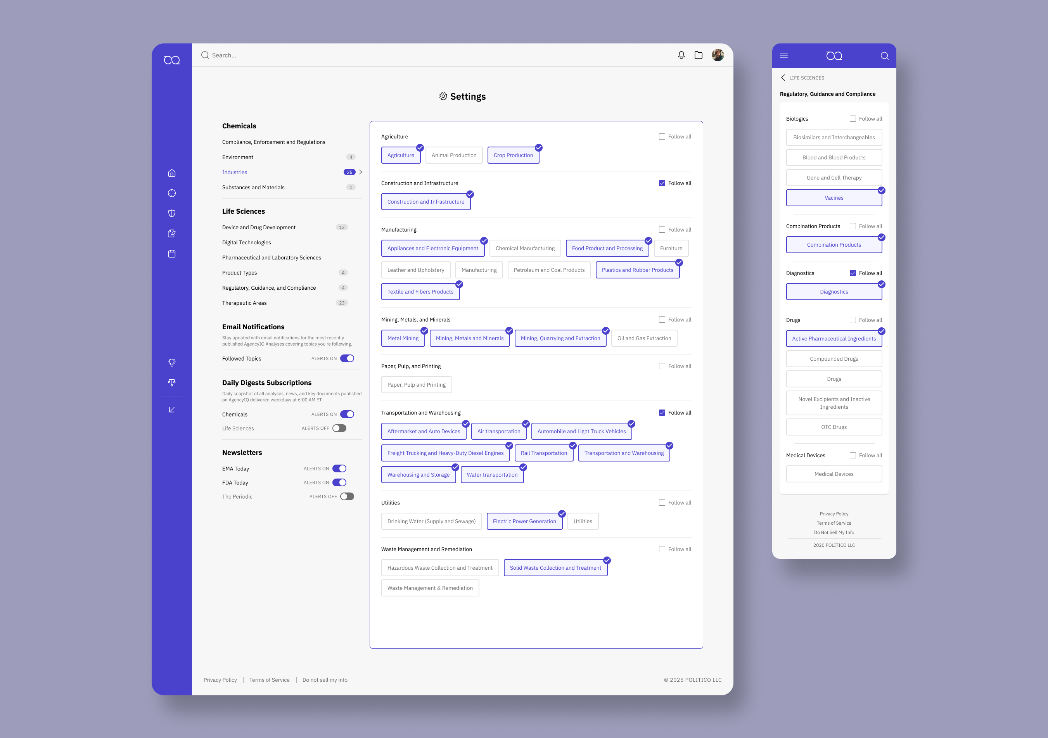Image resolution: width=1048 pixels, height=738 pixels.
Task: Click the Privacy Policy footer link
Action: [220, 680]
